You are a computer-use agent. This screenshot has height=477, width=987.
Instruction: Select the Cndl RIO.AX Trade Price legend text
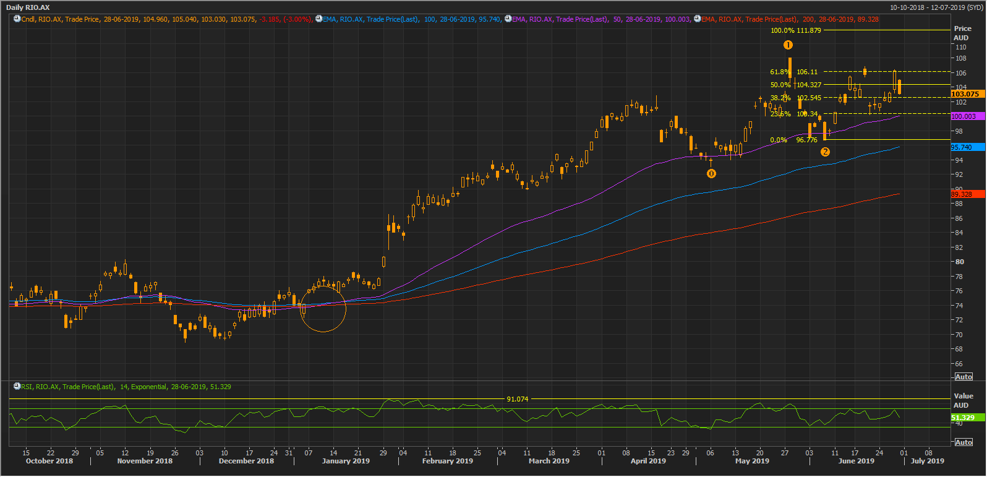pos(167,19)
